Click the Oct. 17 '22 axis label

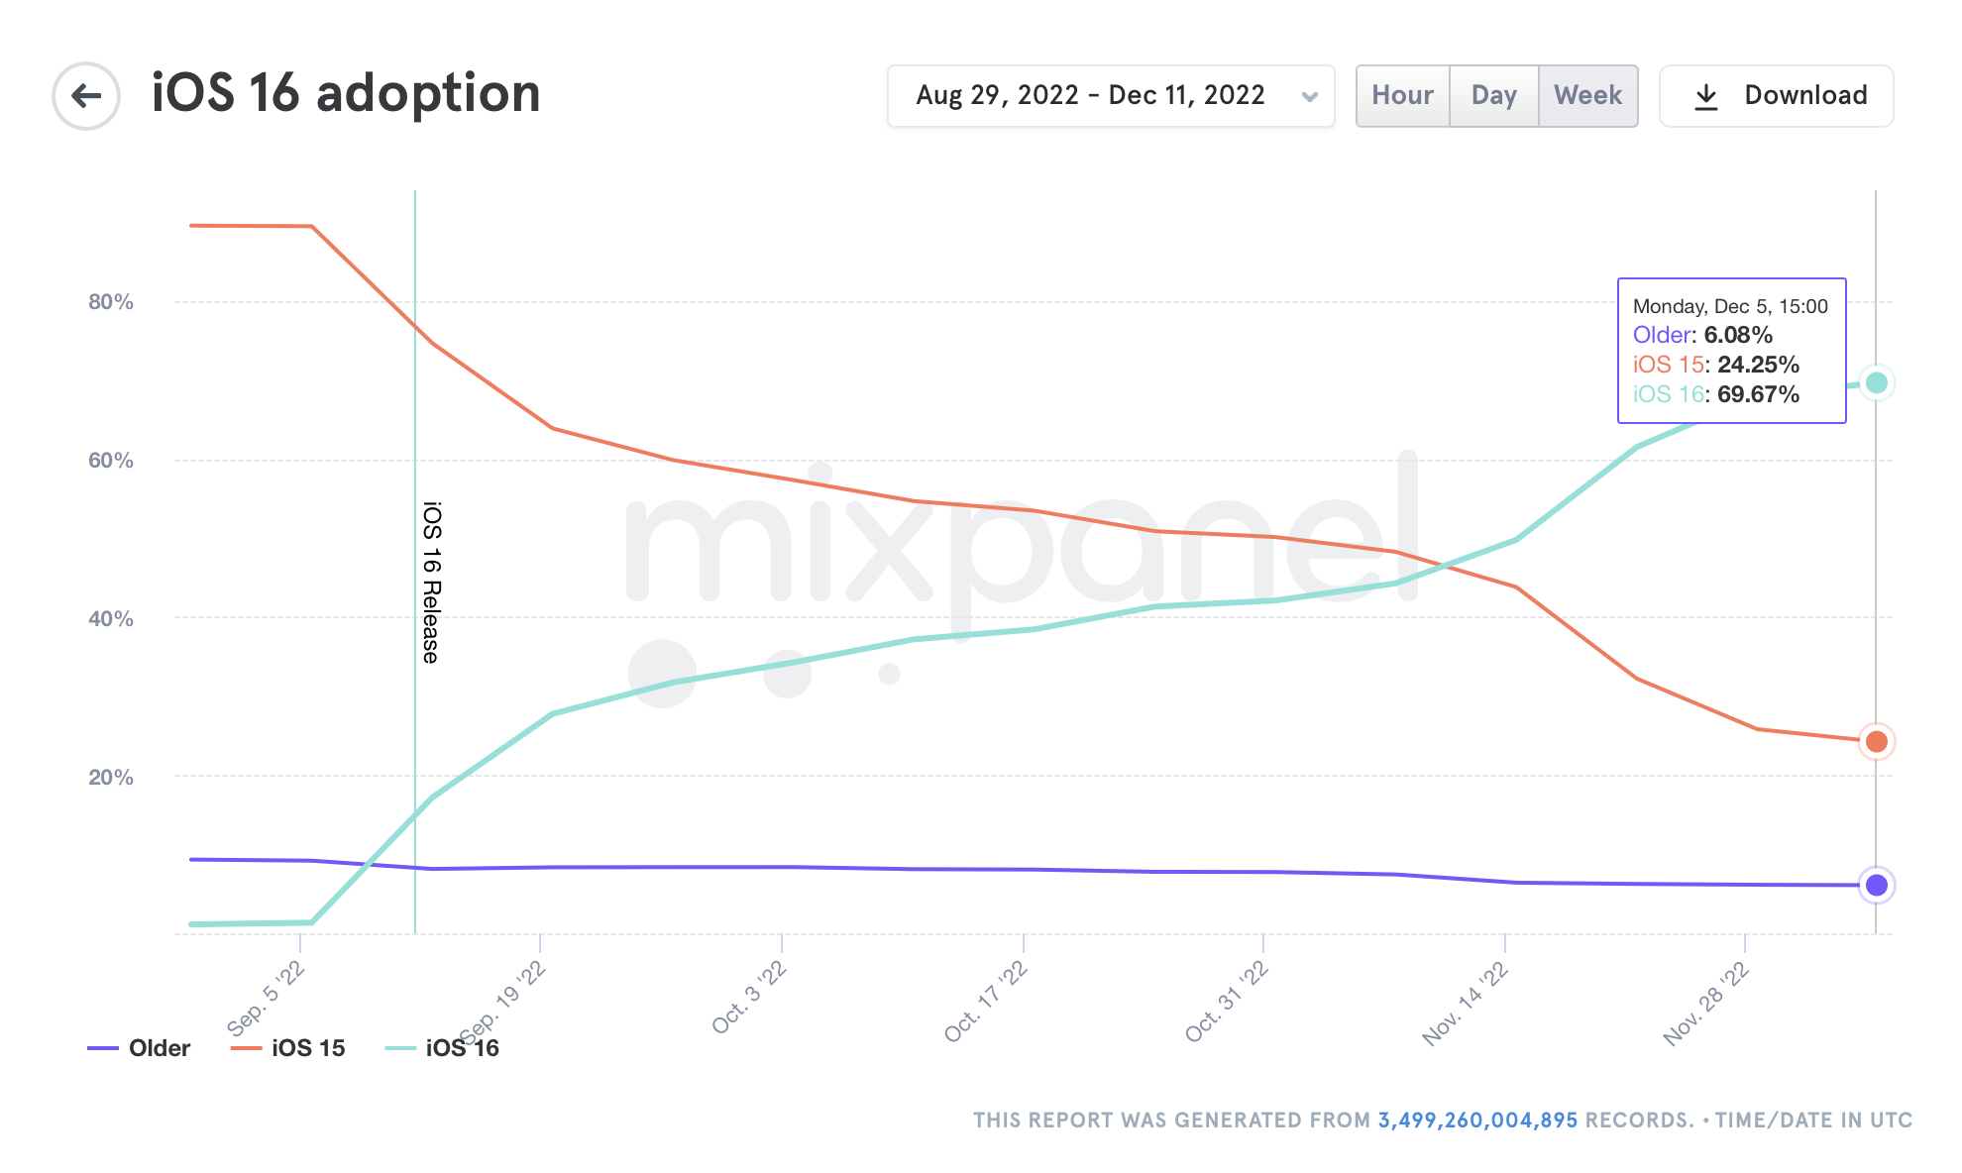tap(986, 1001)
